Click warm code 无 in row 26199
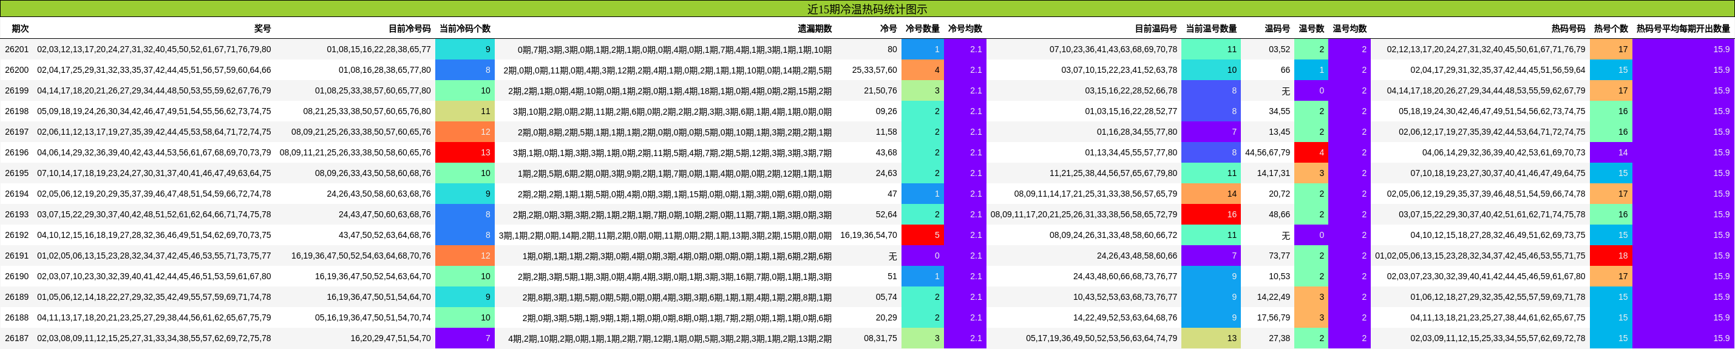 tap(1286, 91)
